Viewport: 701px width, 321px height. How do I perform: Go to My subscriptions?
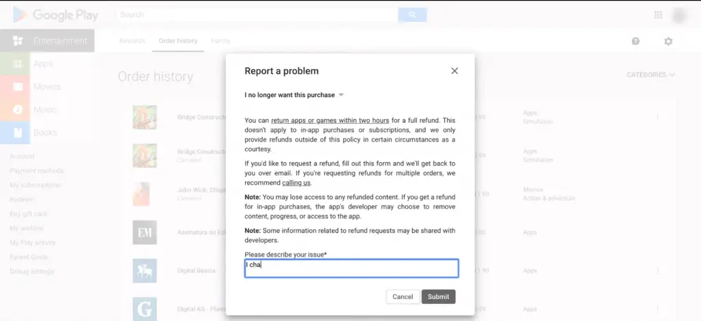(x=35, y=185)
